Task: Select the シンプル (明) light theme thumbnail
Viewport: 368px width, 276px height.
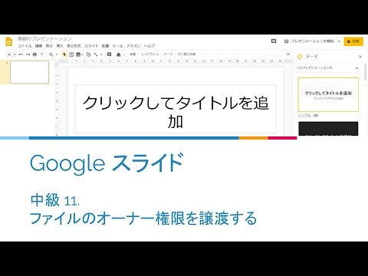Action: point(328,94)
